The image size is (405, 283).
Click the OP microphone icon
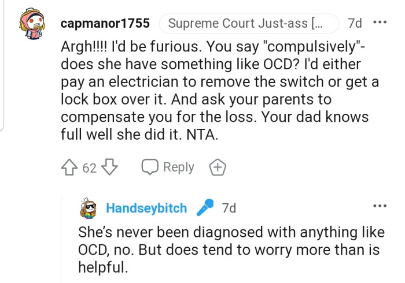coord(204,208)
